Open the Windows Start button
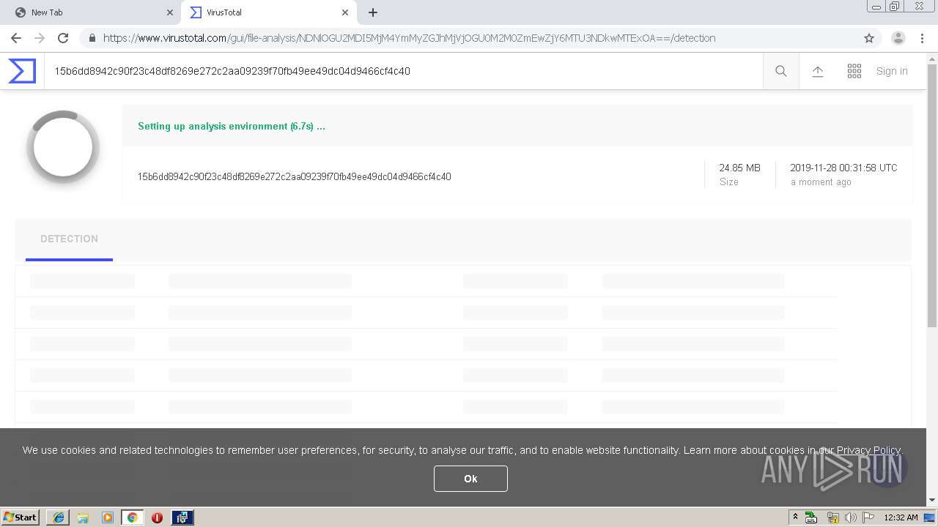 click(x=21, y=517)
